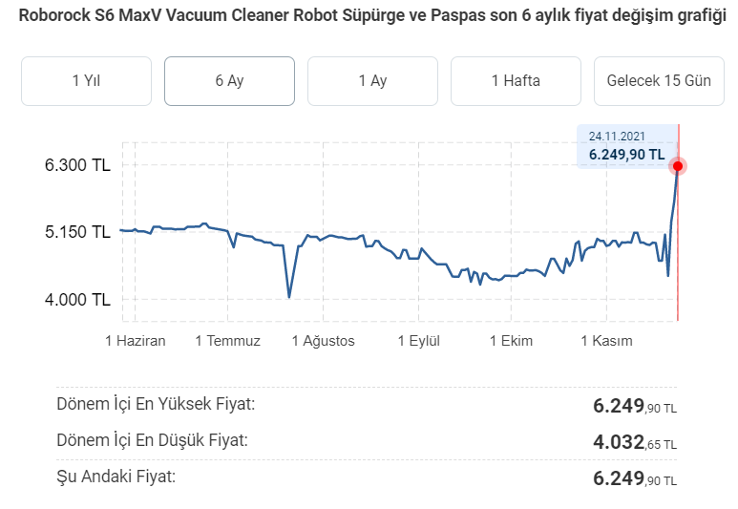738x509 pixels.
Task: Click the 1 Ağustos date label
Action: click(x=324, y=341)
